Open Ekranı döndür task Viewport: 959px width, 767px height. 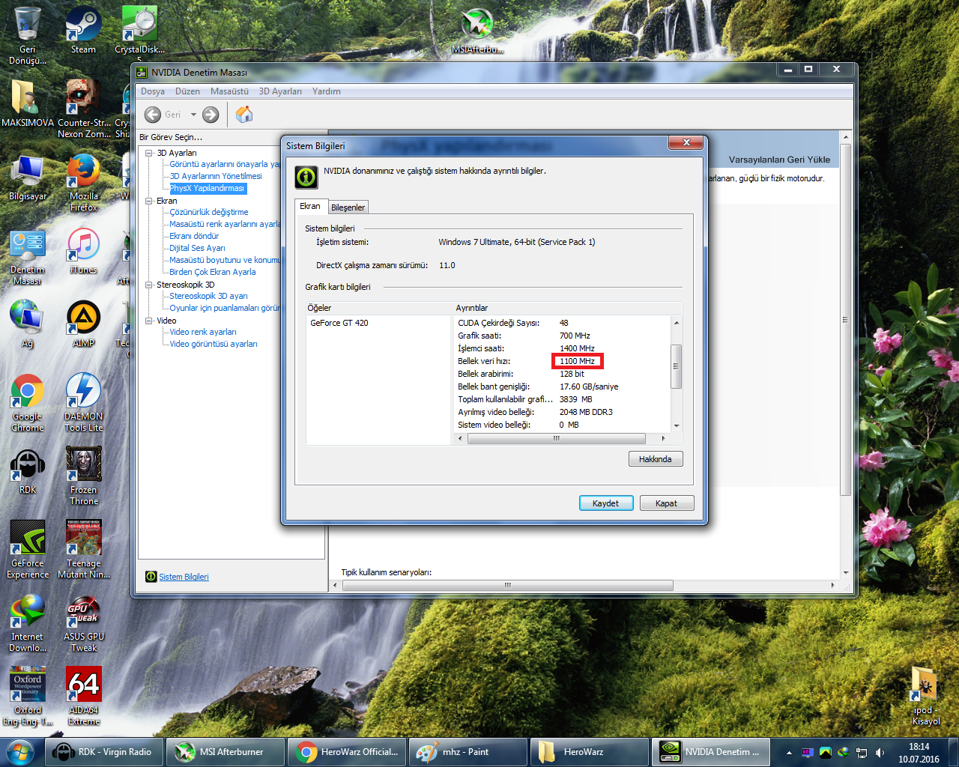tap(194, 236)
